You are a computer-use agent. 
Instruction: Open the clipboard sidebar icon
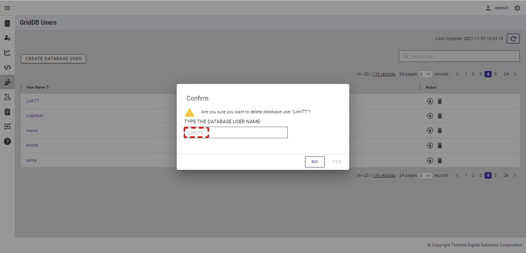[7, 112]
